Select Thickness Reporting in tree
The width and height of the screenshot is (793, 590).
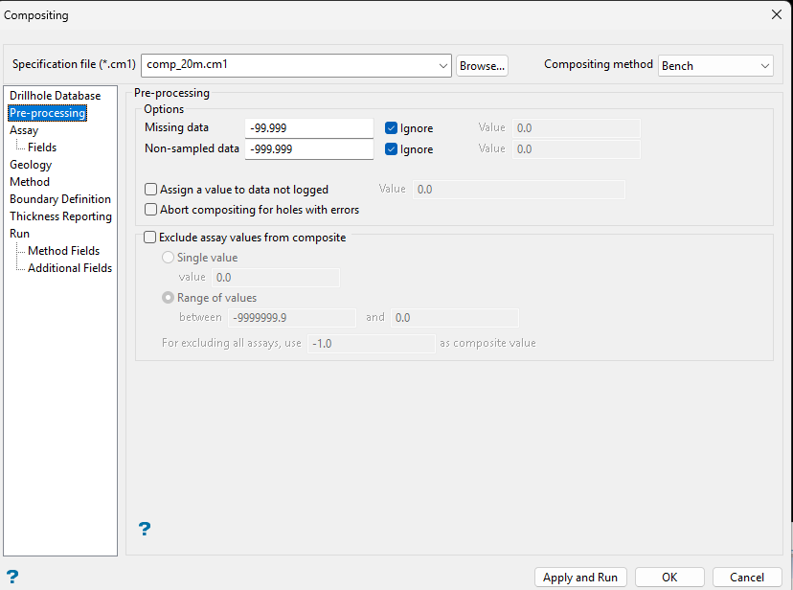(x=60, y=216)
